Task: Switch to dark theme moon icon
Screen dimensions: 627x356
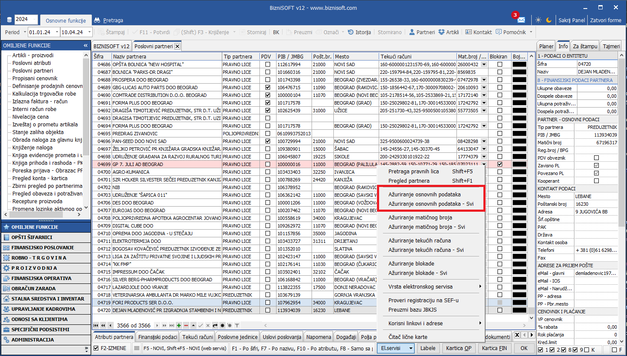Action: 549,20
